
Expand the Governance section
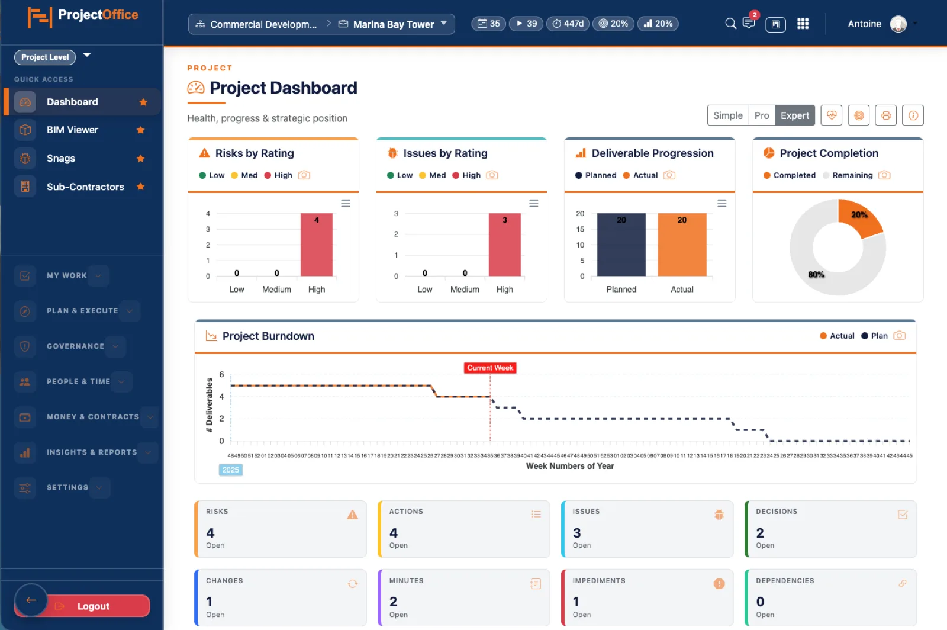pyautogui.click(x=115, y=346)
